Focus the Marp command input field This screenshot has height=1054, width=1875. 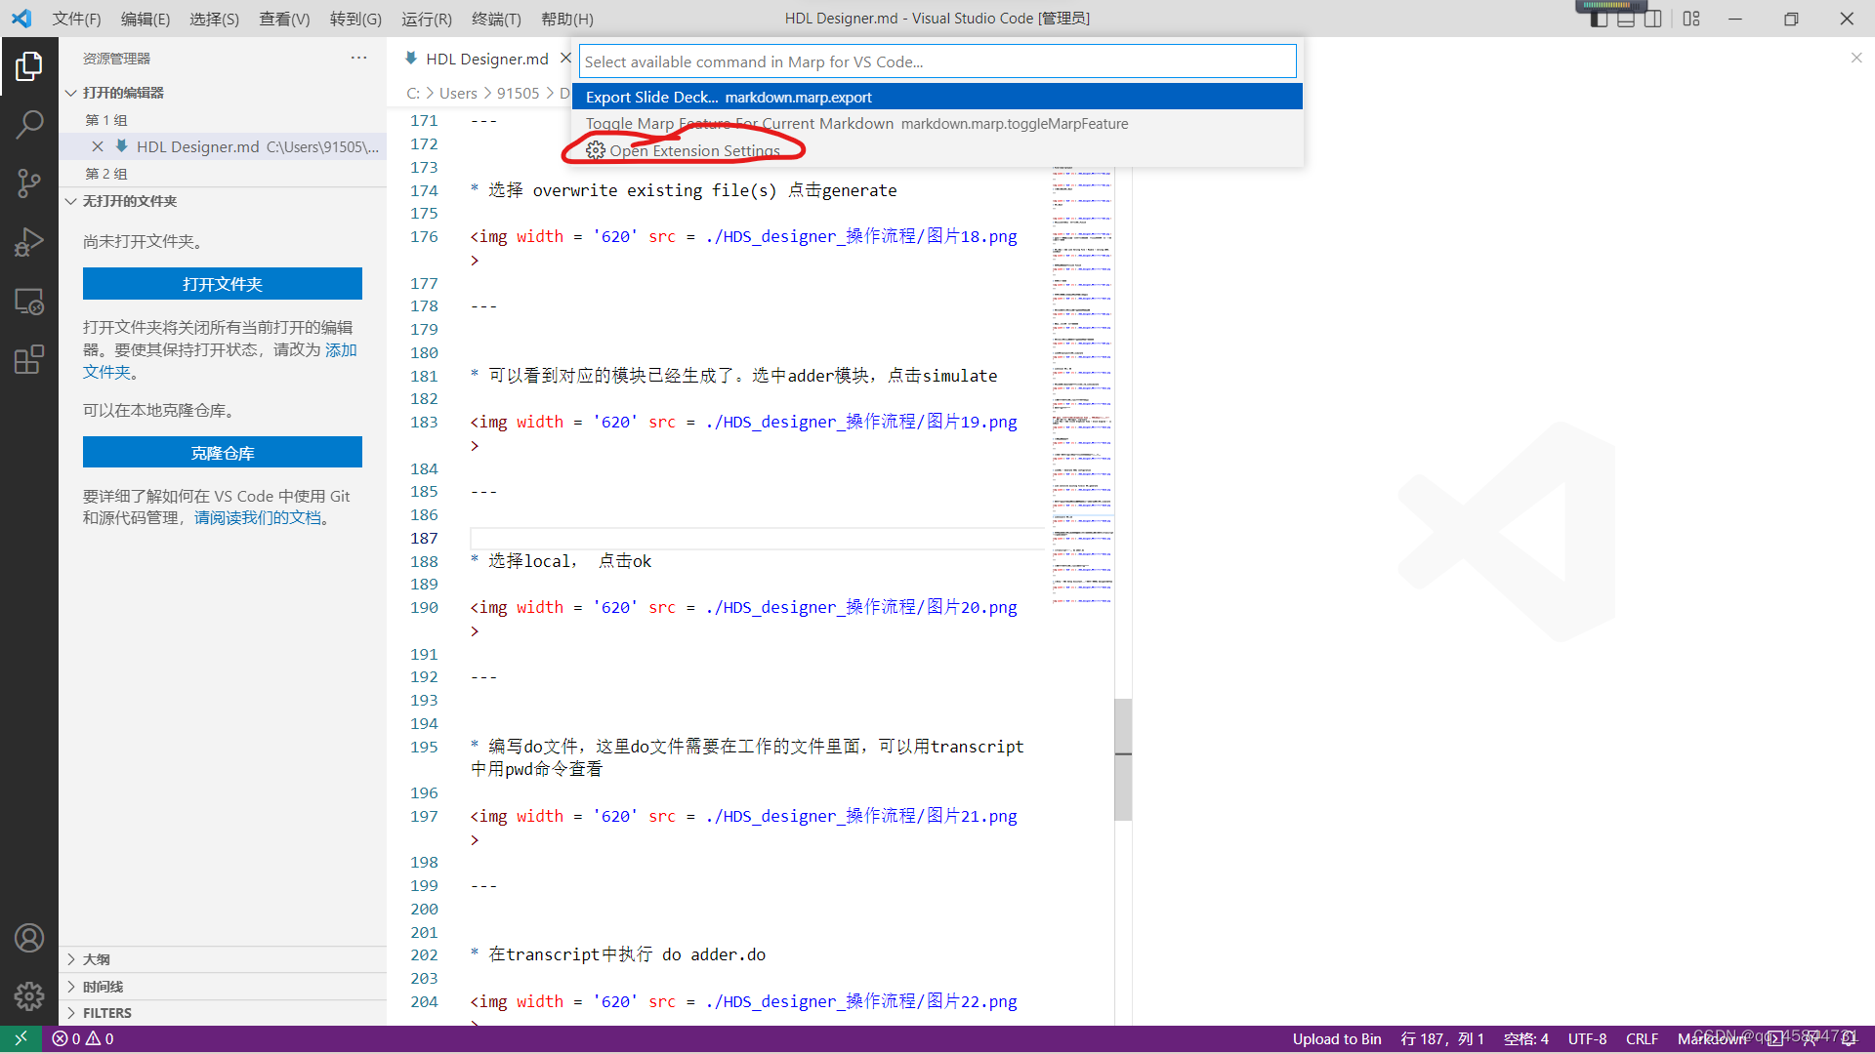[937, 61]
